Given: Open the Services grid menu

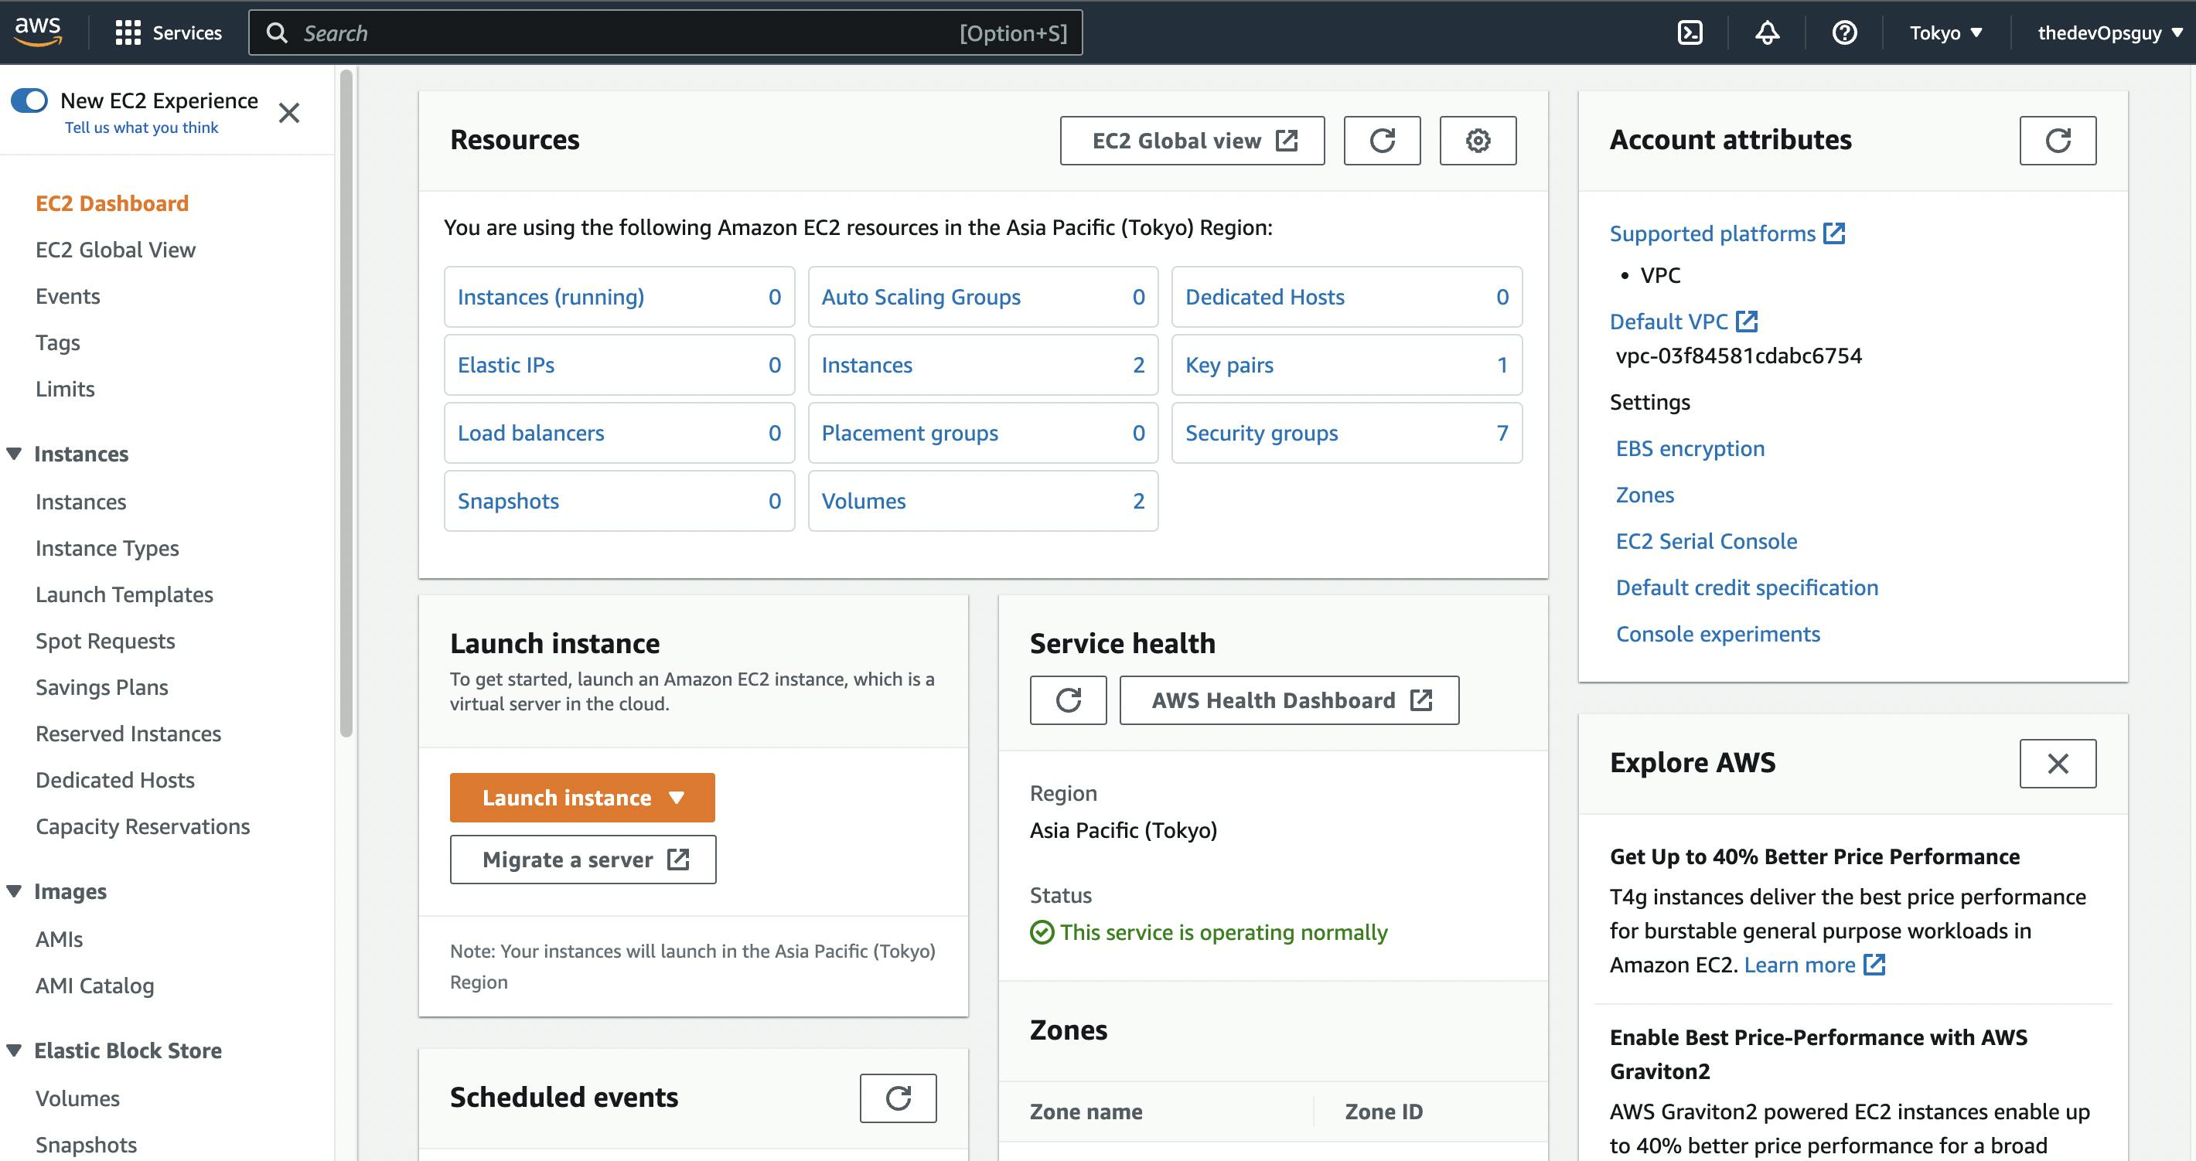Looking at the screenshot, I should pos(168,32).
